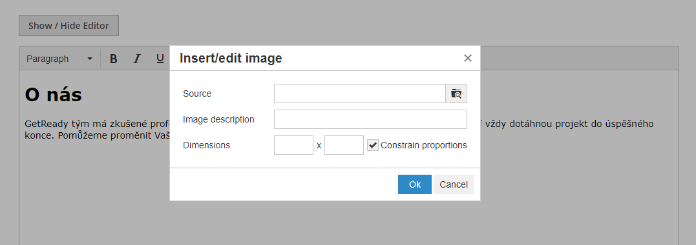Click the arrow beside the Paragraph selector
The image size is (696, 245).
tap(90, 59)
